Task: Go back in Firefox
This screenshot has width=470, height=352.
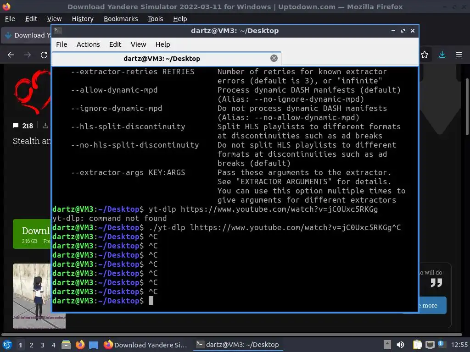Action: click(11, 55)
